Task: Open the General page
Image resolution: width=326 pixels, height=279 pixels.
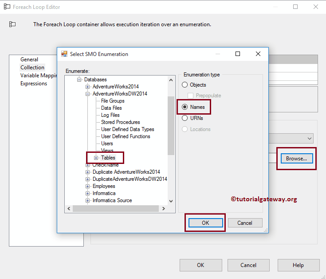Action: pos(29,60)
